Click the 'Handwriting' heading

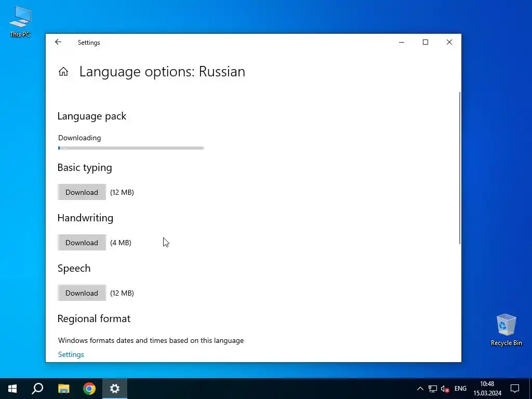coord(85,218)
